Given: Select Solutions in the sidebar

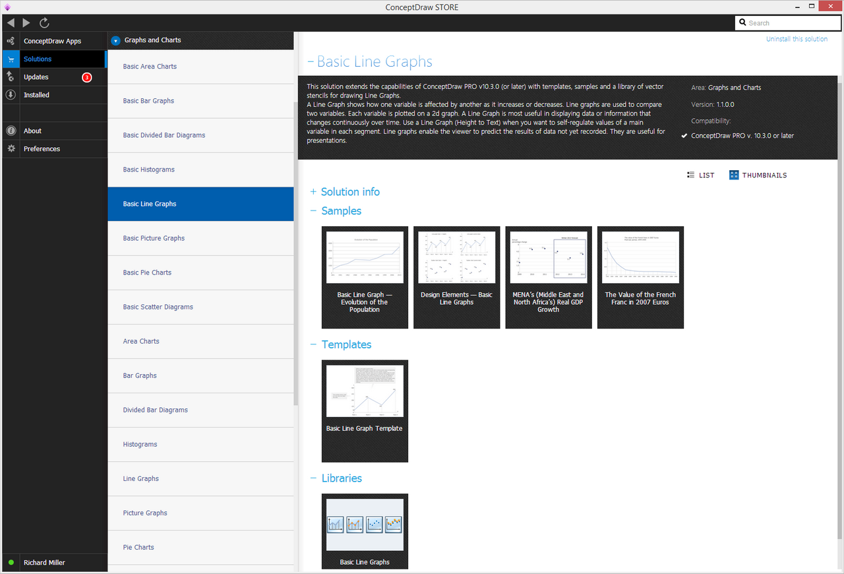Looking at the screenshot, I should (38, 59).
